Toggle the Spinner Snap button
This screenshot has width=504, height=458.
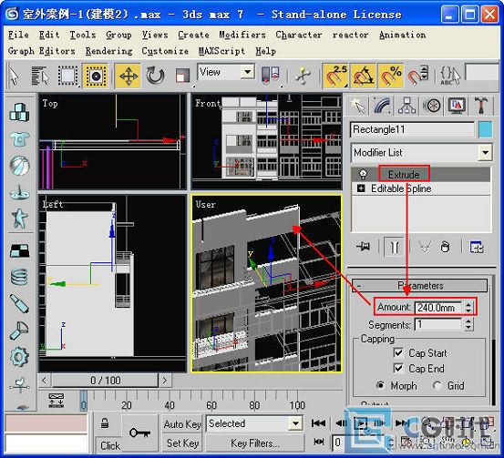(417, 76)
